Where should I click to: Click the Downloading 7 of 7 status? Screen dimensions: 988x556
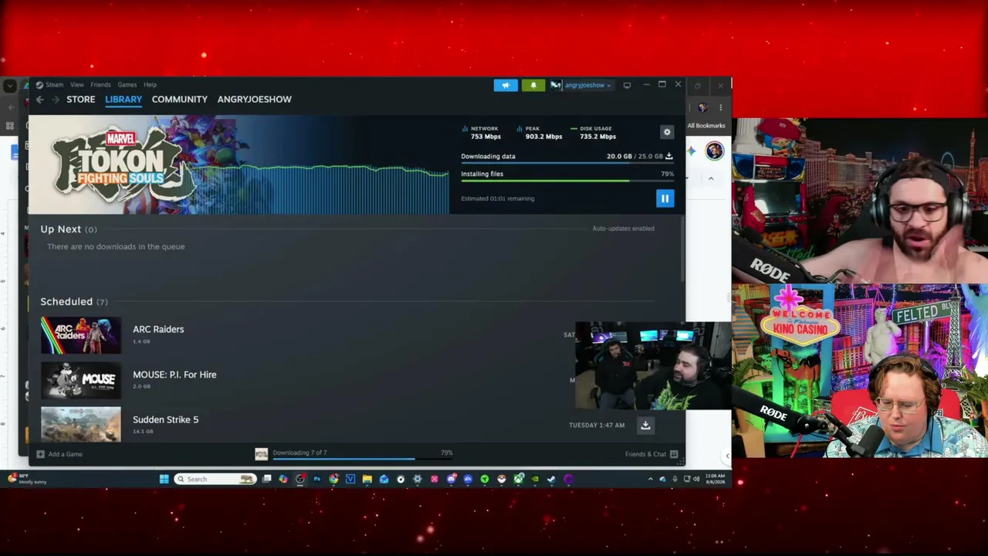point(299,453)
